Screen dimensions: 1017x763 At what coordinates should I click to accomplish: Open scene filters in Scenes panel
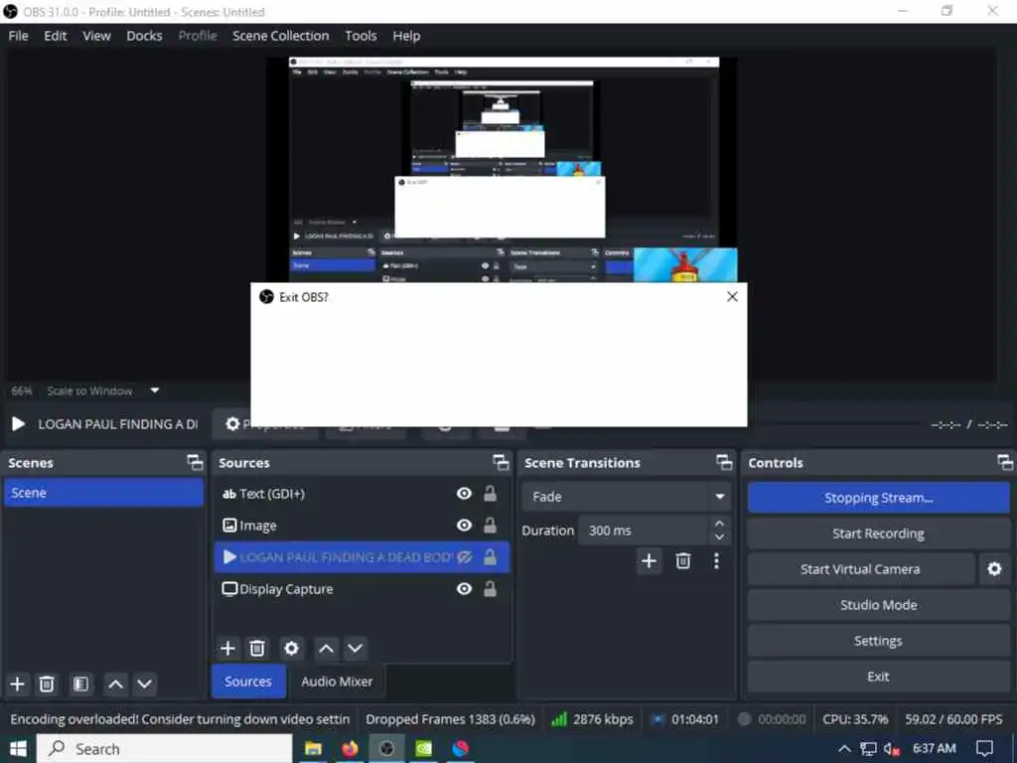click(x=80, y=684)
